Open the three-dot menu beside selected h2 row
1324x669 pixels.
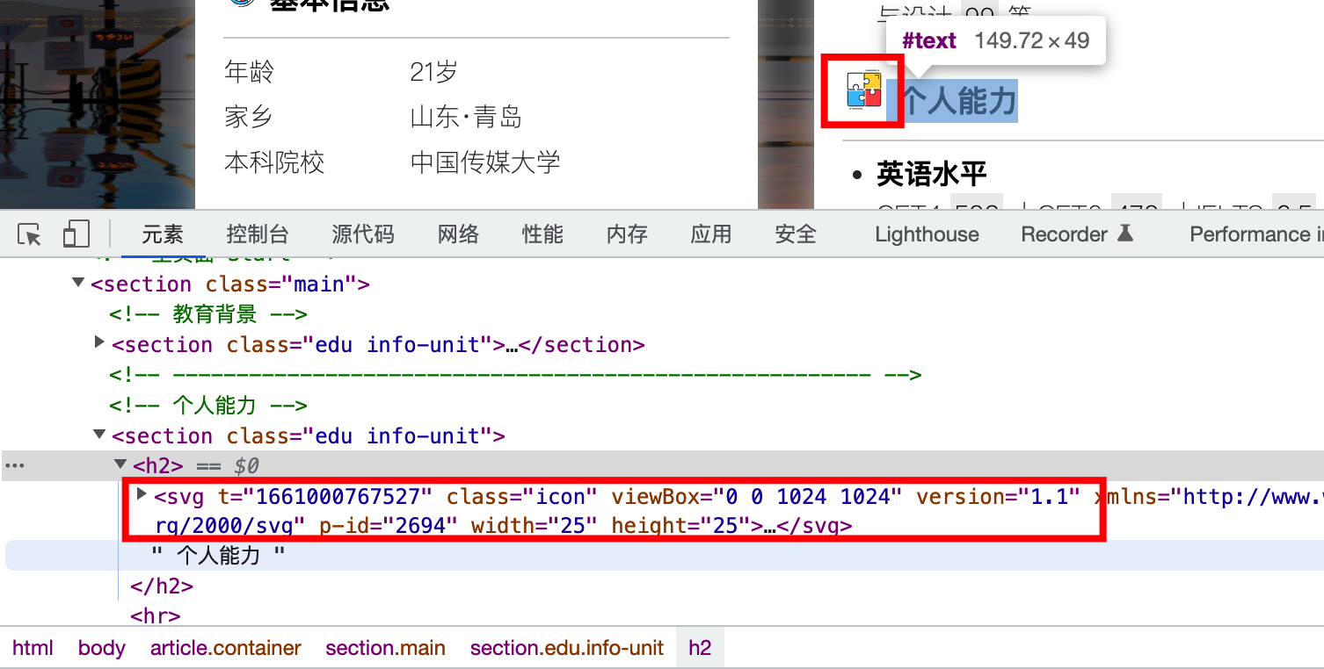[x=16, y=466]
